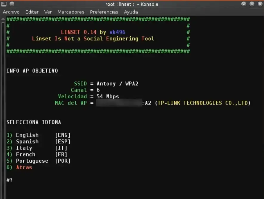
Task: Open the Archivo menu
Action: pyautogui.click(x=11, y=12)
